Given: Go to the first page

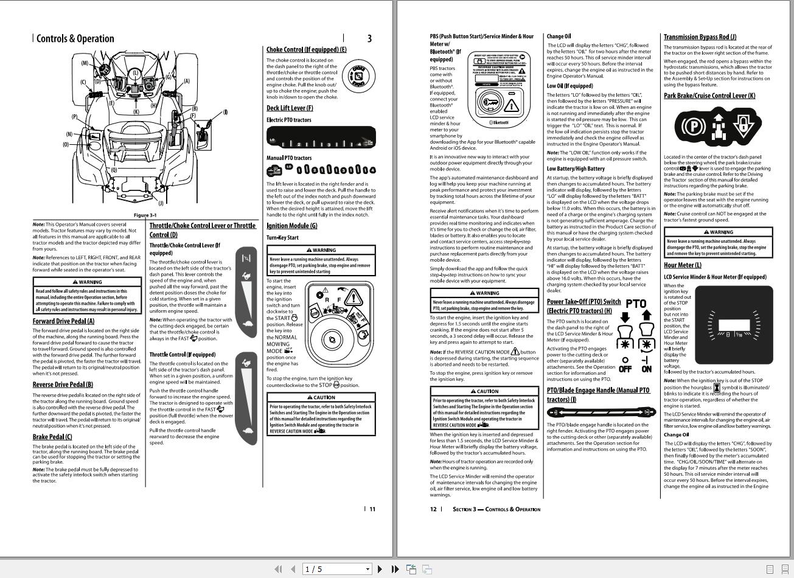Looking at the screenshot, I should click(x=278, y=569).
